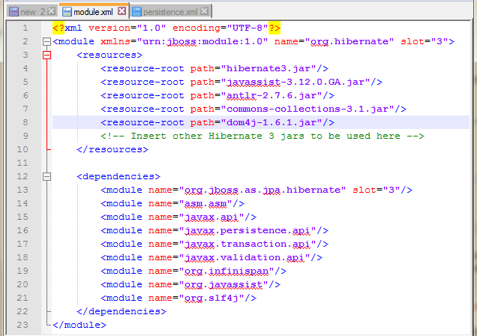Switch to the new 2 tab
Viewport: 477px width, 336px height.
(32, 12)
